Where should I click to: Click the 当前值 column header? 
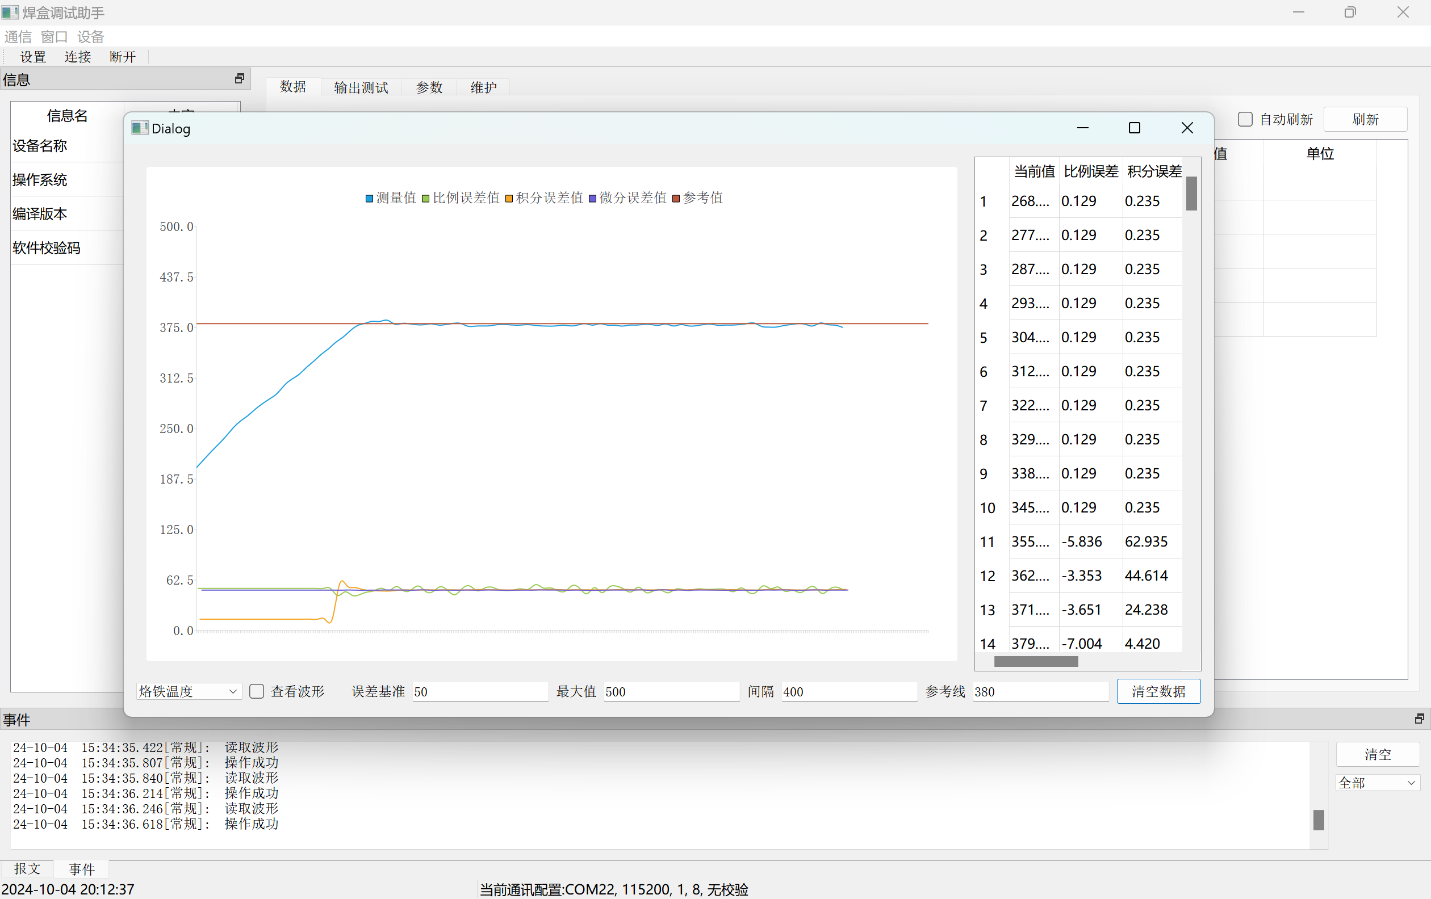1034,171
